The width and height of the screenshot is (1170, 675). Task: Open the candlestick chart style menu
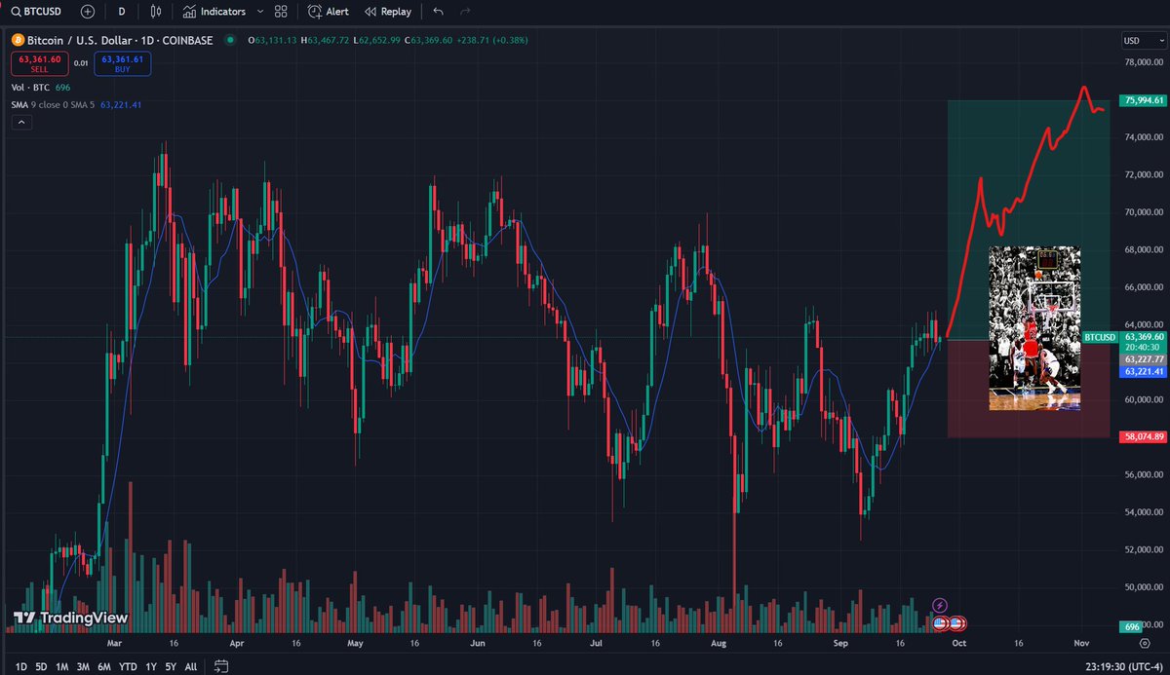(x=156, y=12)
